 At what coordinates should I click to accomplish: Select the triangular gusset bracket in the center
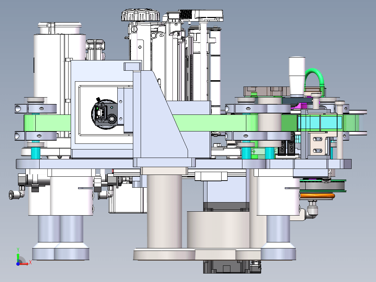tap(160, 114)
